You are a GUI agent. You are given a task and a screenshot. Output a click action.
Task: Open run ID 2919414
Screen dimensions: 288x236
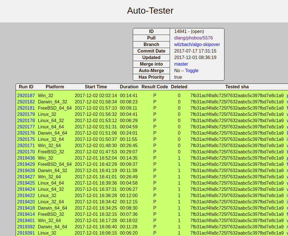pos(26,214)
